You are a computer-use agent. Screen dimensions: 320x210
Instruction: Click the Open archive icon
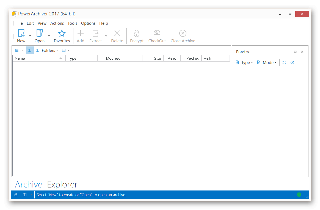point(40,34)
